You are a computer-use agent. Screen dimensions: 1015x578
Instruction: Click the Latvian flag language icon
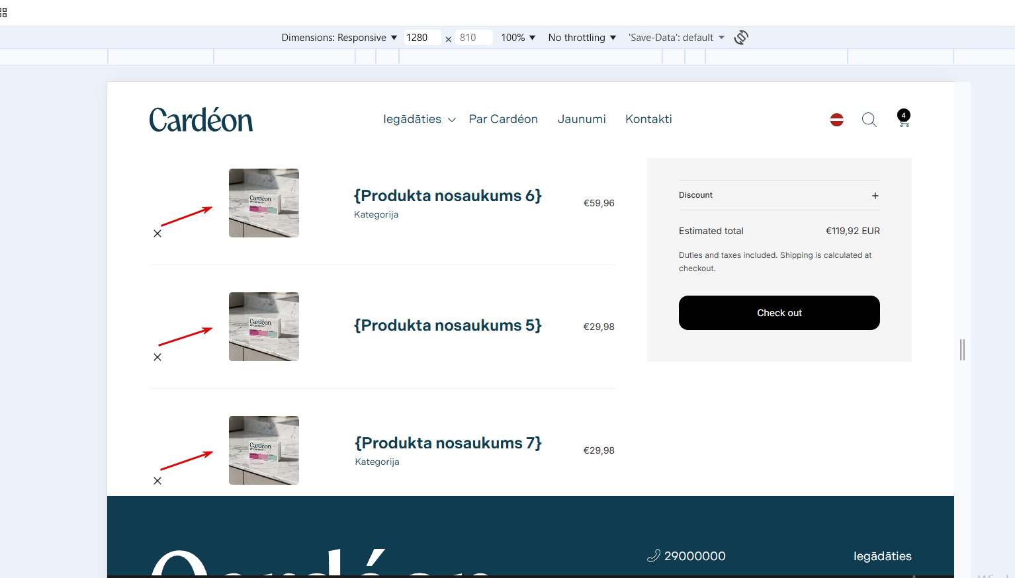(837, 120)
